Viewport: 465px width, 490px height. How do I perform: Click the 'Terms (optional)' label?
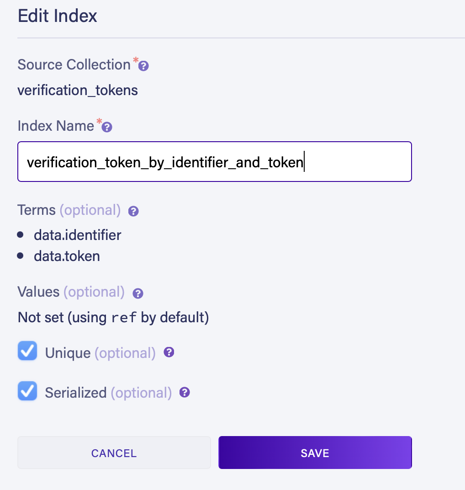tap(69, 210)
